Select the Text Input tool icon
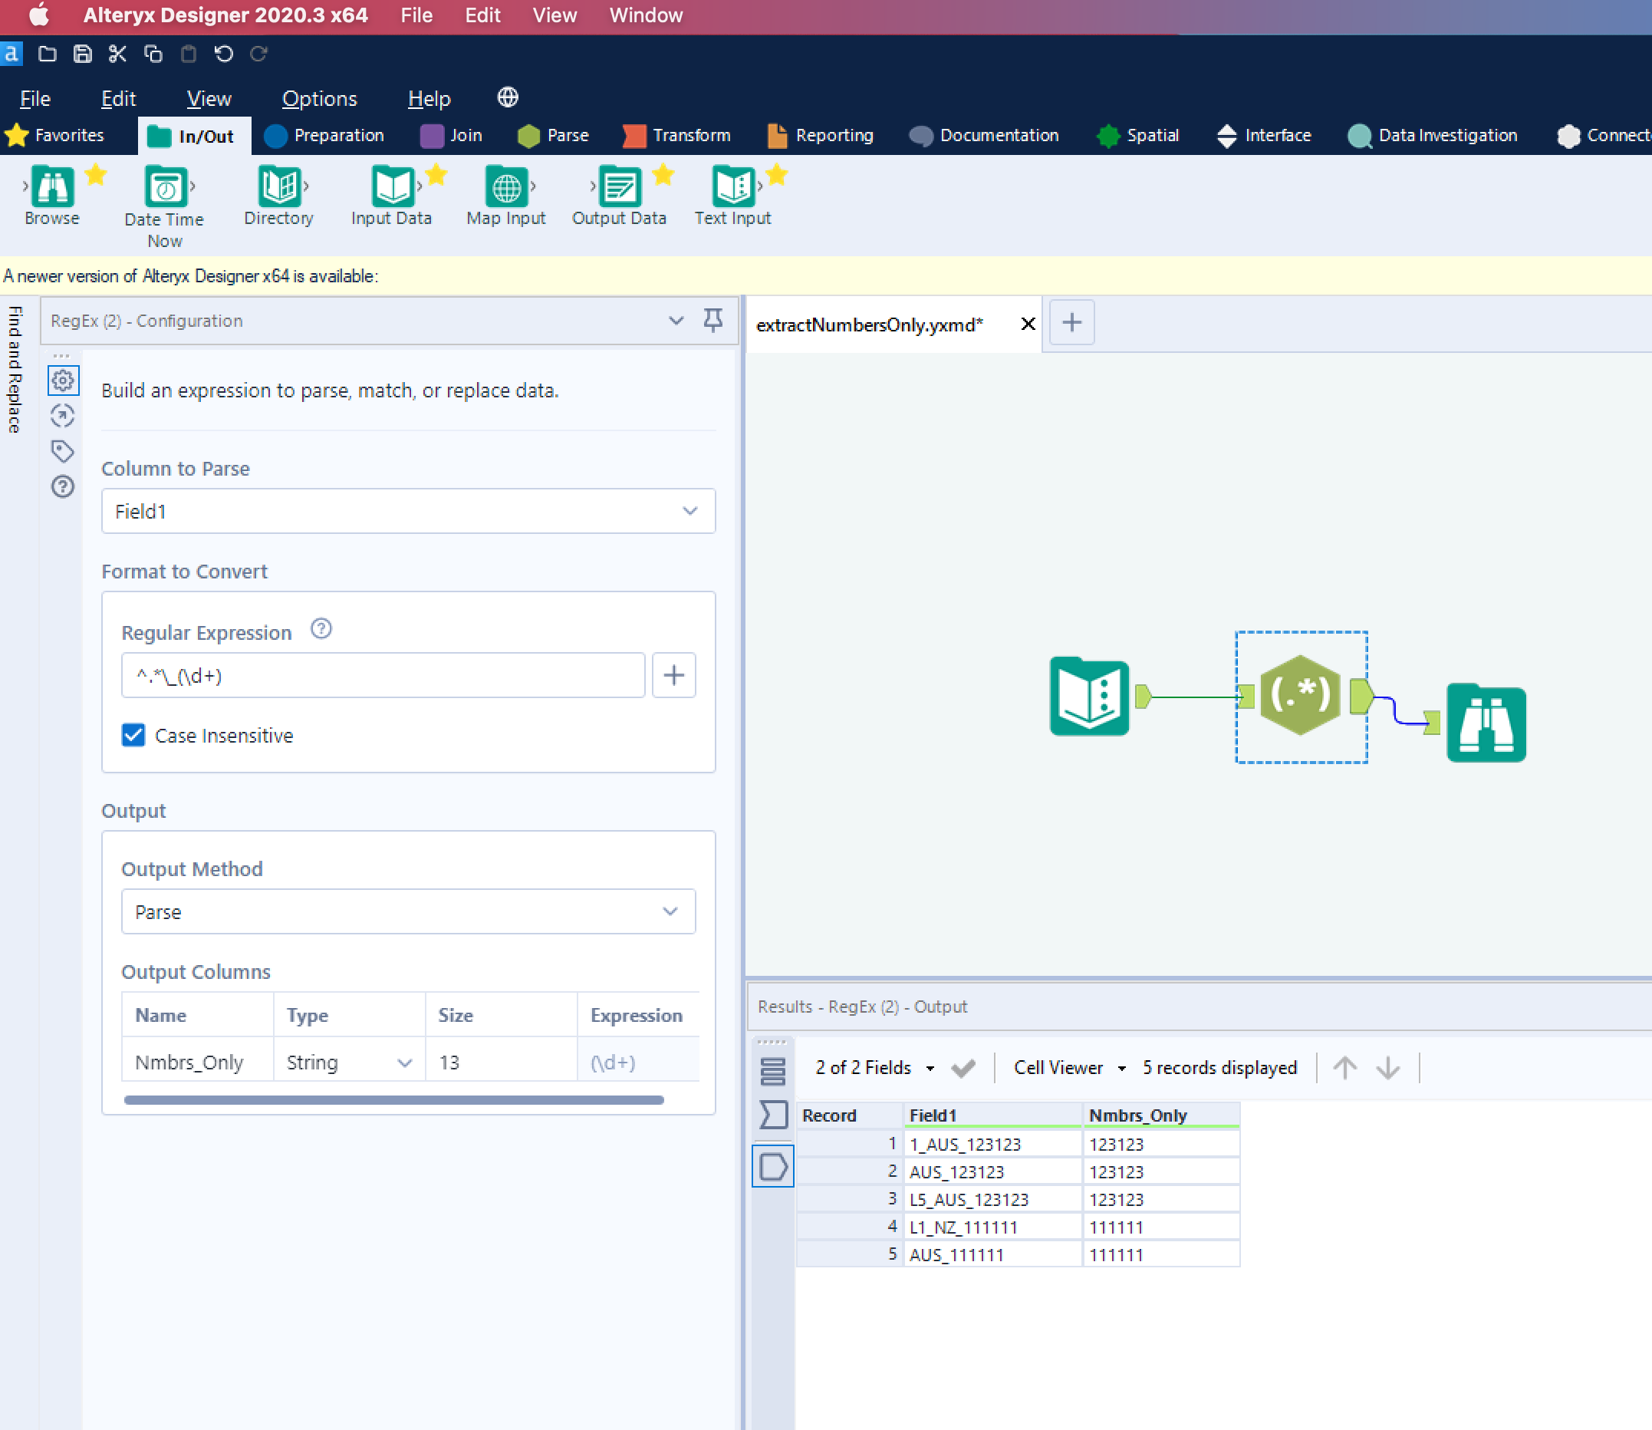 coord(732,186)
